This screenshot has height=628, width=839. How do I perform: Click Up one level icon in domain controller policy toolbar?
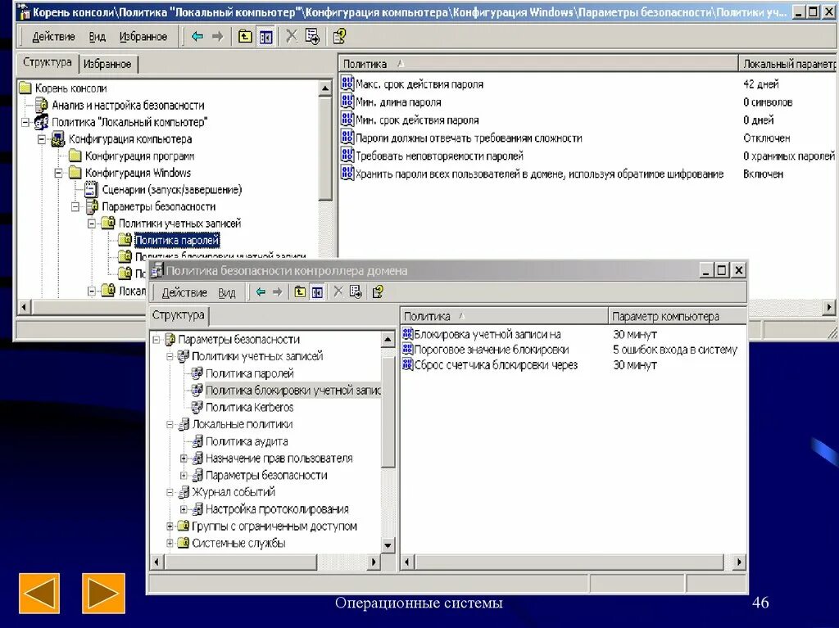tap(300, 292)
